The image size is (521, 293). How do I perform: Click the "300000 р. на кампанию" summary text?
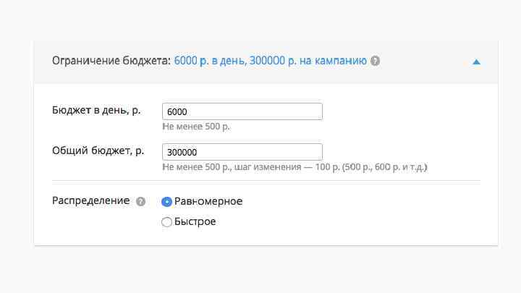pos(308,61)
